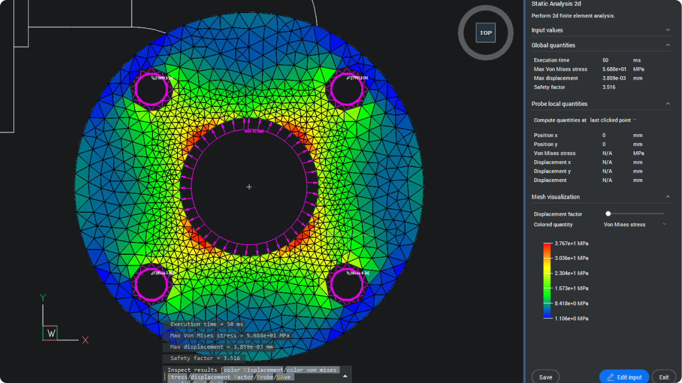Click the command input field
The width and height of the screenshot is (682, 383).
(x=252, y=381)
